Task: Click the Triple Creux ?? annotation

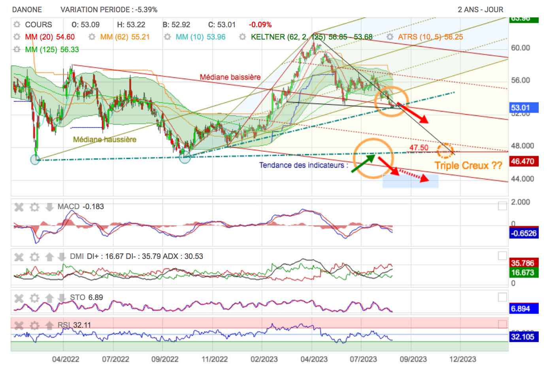Action: [468, 165]
